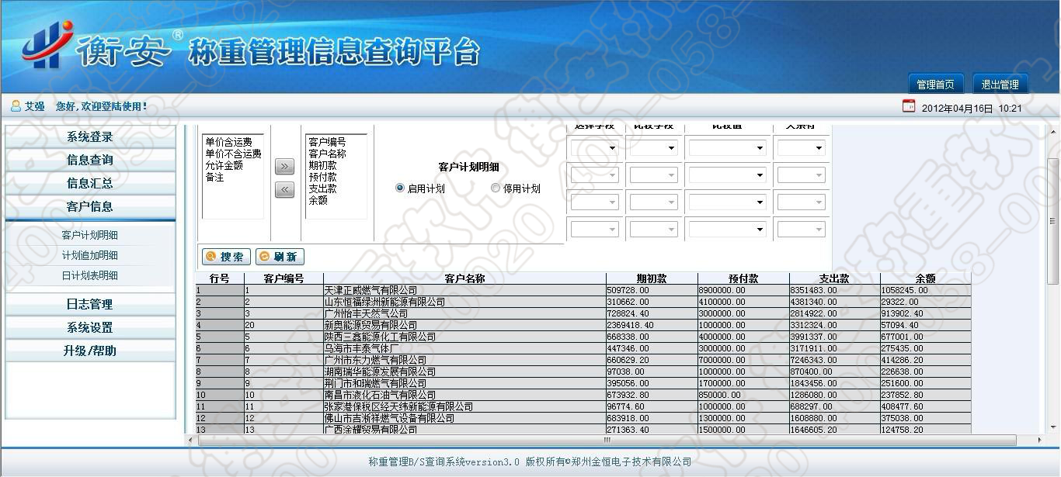The height and width of the screenshot is (477, 1061).
Task: Open the 计划追加明细 link in sidebar
Action: click(x=90, y=255)
